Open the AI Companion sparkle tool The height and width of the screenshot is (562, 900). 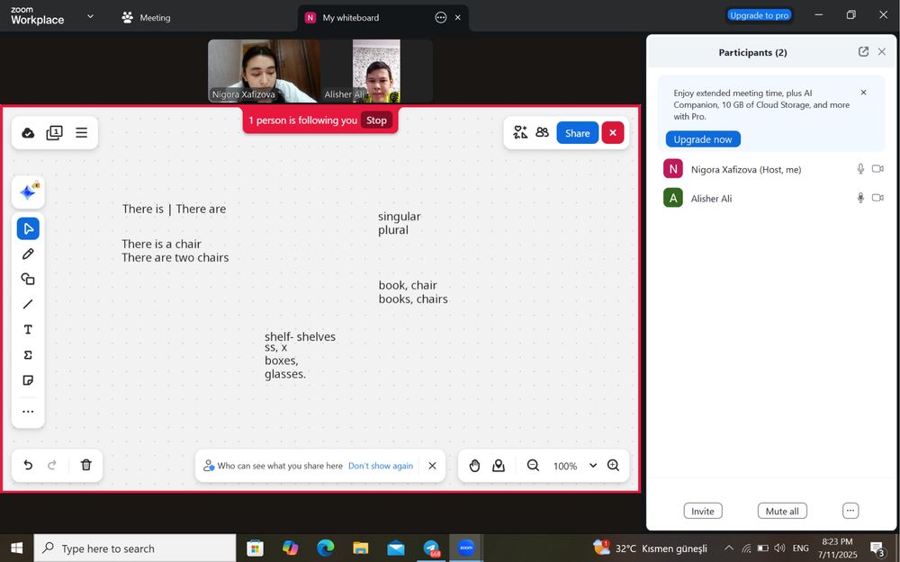click(x=28, y=192)
